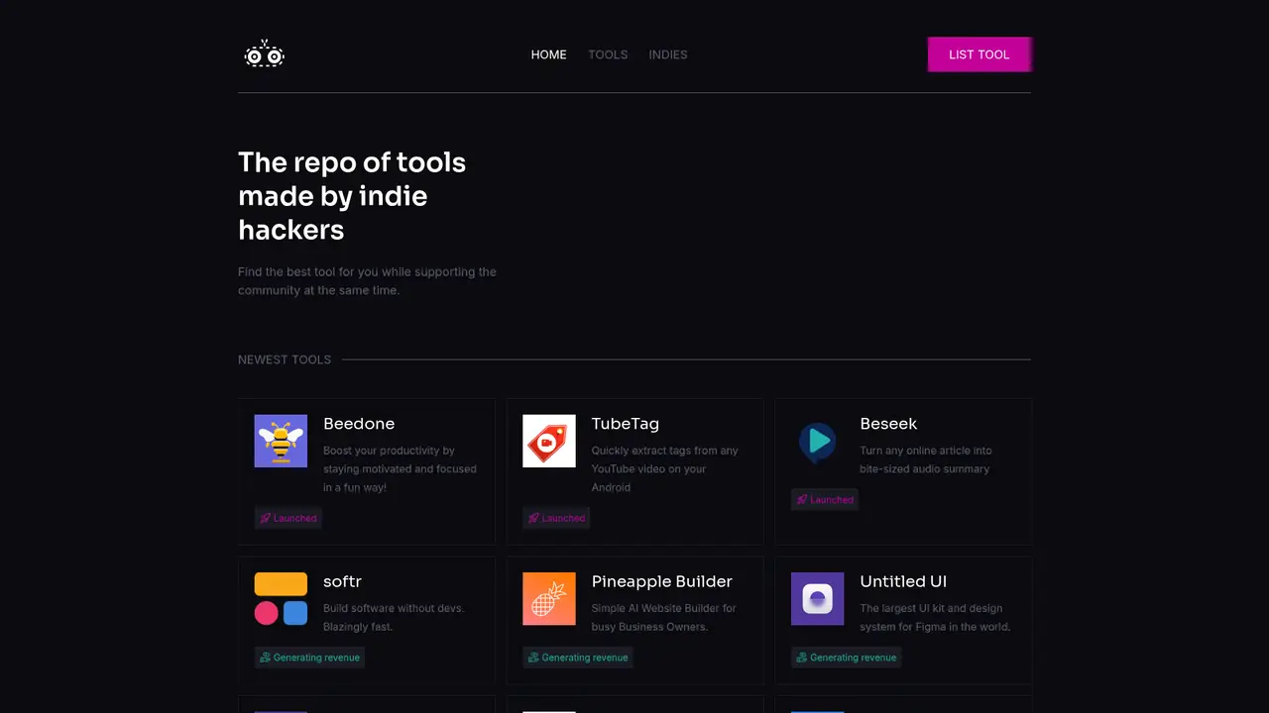
Task: Click the headline 'The repo of tools'
Action: (x=352, y=196)
